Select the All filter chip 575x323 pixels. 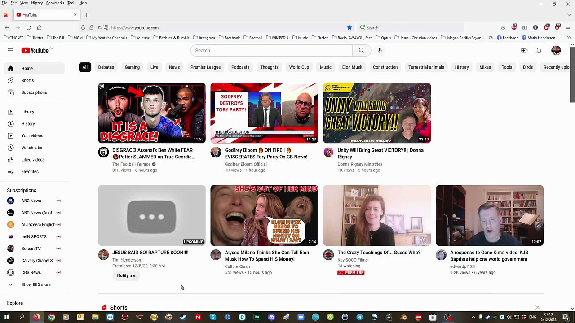85,67
